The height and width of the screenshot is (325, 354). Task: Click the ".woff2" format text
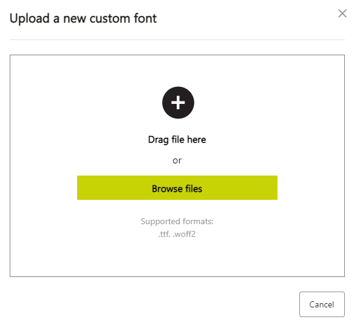pyautogui.click(x=184, y=234)
